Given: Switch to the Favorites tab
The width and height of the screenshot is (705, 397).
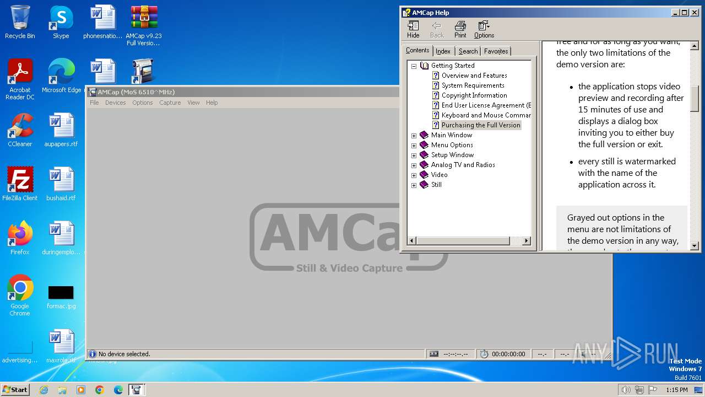Looking at the screenshot, I should point(496,51).
